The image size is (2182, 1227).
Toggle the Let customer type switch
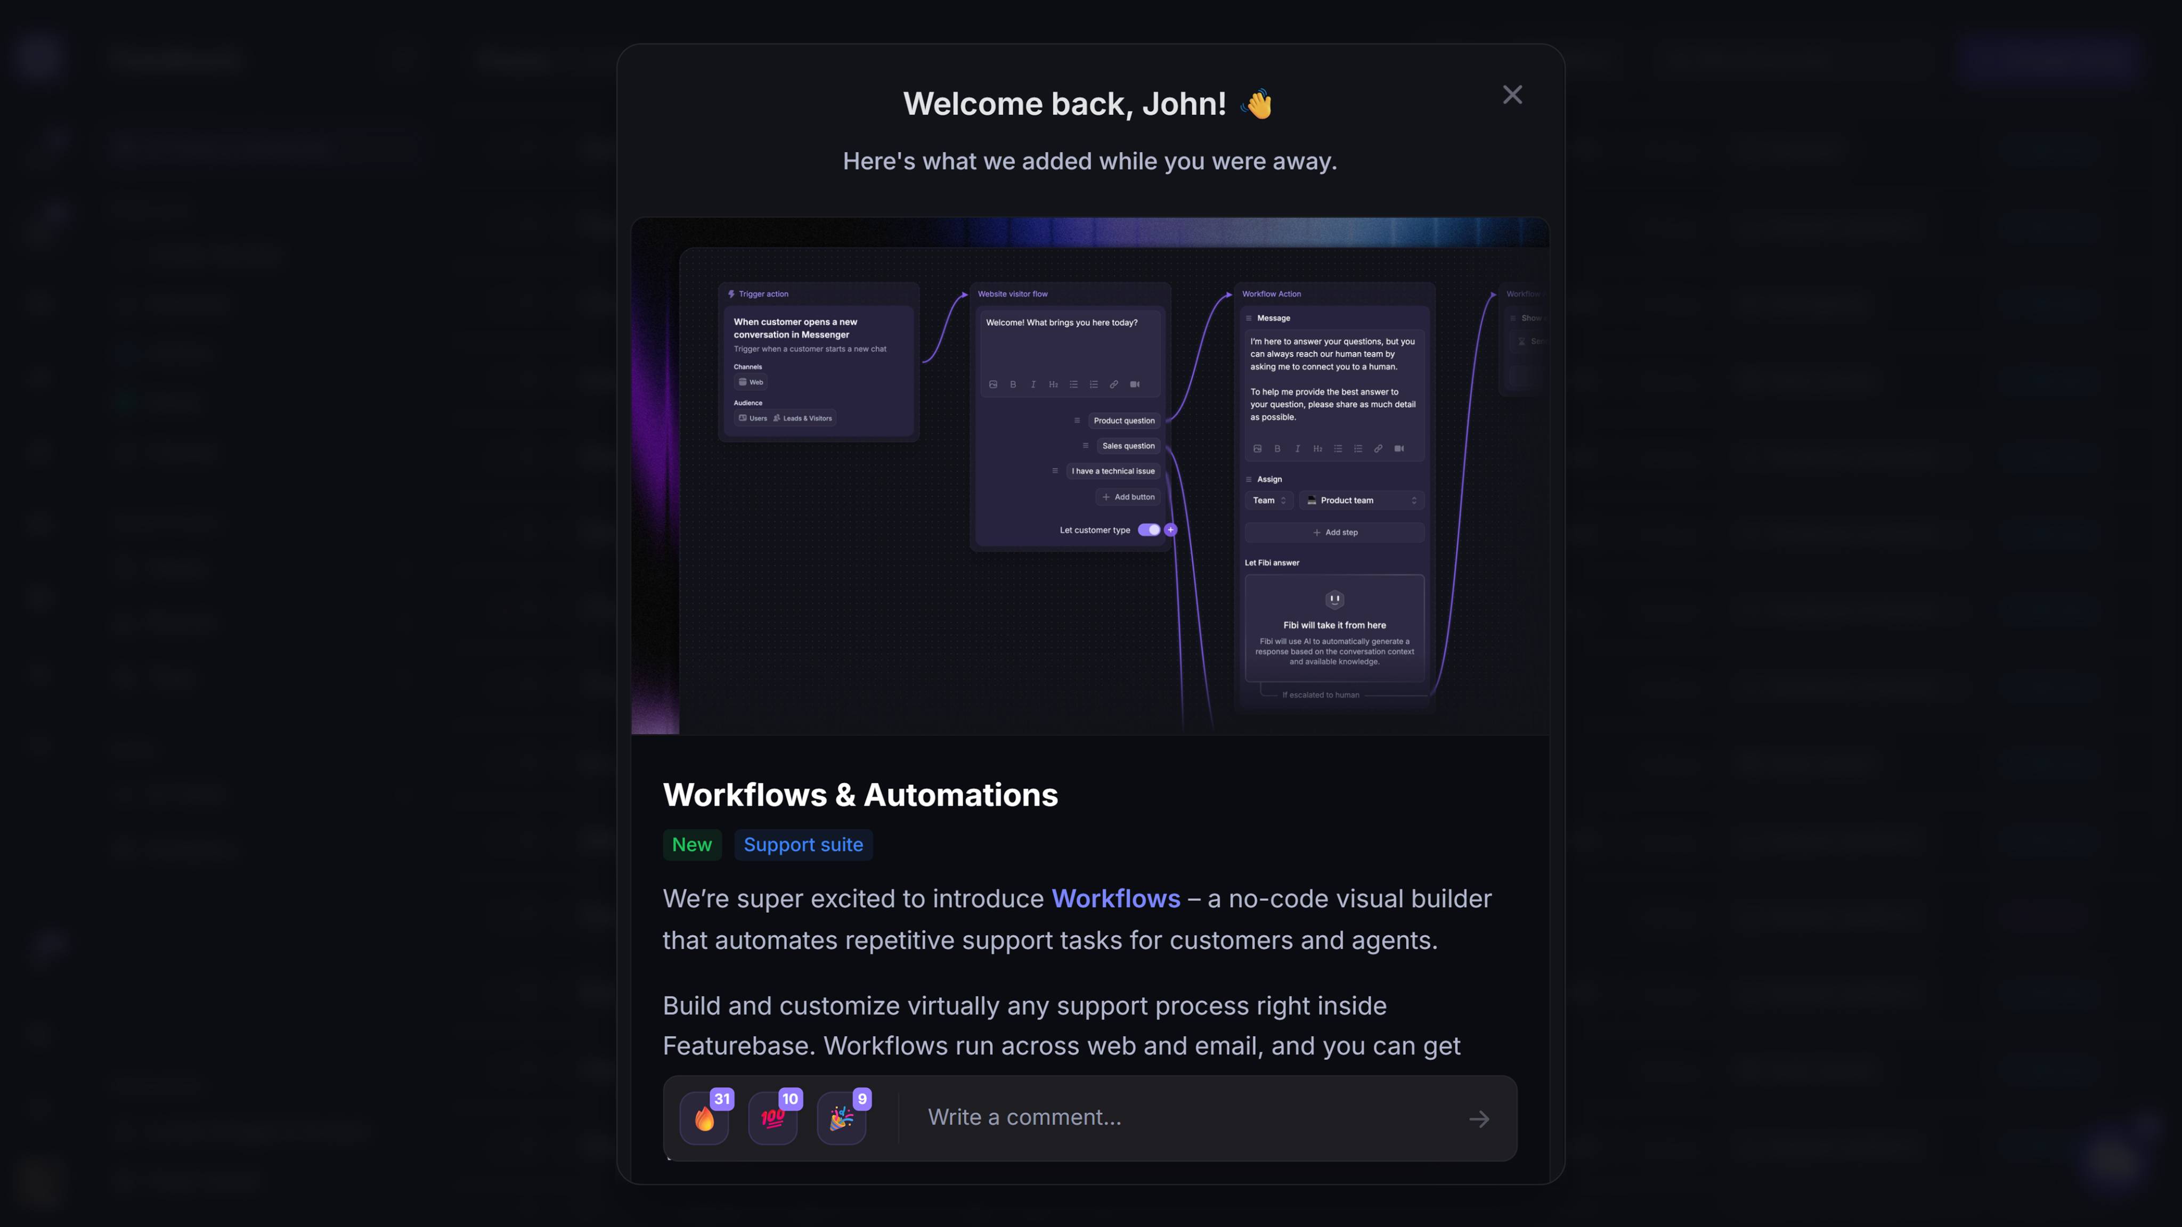pos(1149,530)
